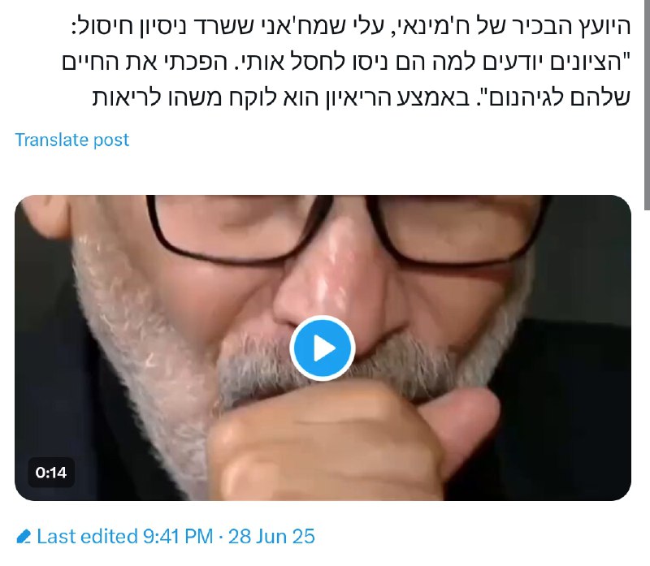Click the words Last edited

[87, 537]
